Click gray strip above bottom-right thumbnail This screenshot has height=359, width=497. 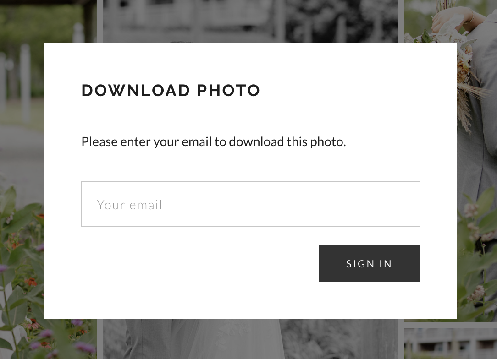(x=450, y=325)
